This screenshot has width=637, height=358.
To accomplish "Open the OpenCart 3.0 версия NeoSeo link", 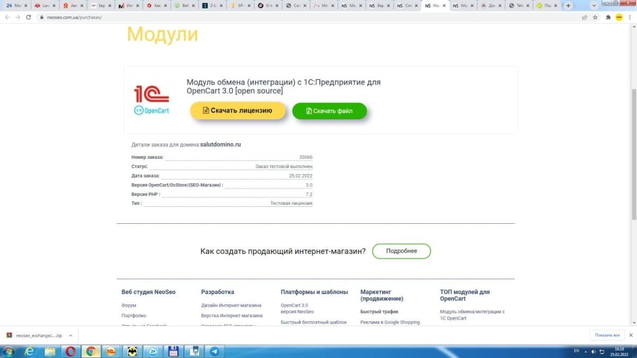I will tap(297, 309).
